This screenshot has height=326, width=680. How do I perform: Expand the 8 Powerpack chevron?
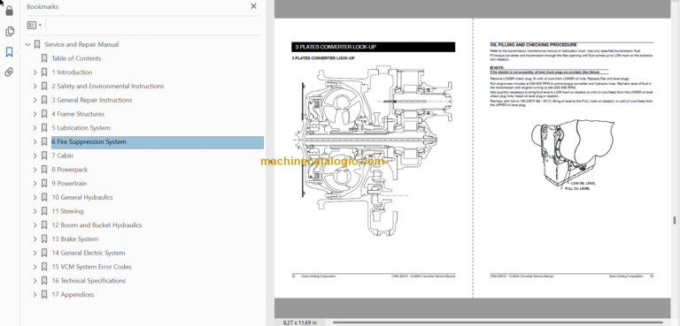pyautogui.click(x=35, y=170)
